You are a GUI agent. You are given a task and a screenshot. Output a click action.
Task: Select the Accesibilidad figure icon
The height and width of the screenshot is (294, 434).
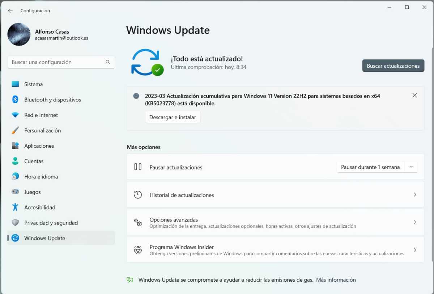point(15,207)
